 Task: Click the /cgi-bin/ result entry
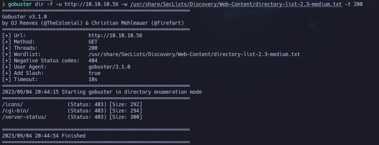[72, 111]
